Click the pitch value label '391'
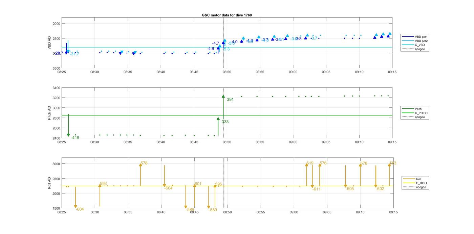Viewport: 474px width, 234px height. click(x=230, y=100)
